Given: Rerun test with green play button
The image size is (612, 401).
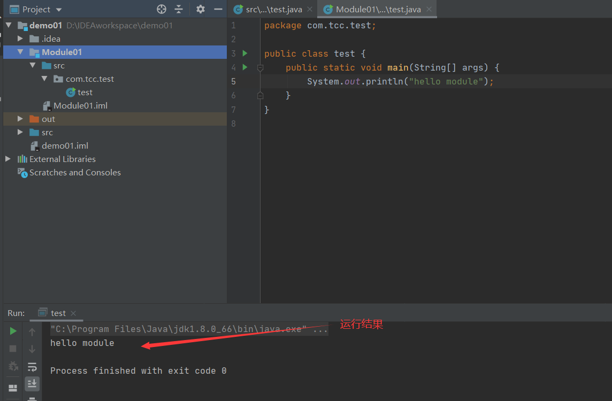Looking at the screenshot, I should pos(13,331).
